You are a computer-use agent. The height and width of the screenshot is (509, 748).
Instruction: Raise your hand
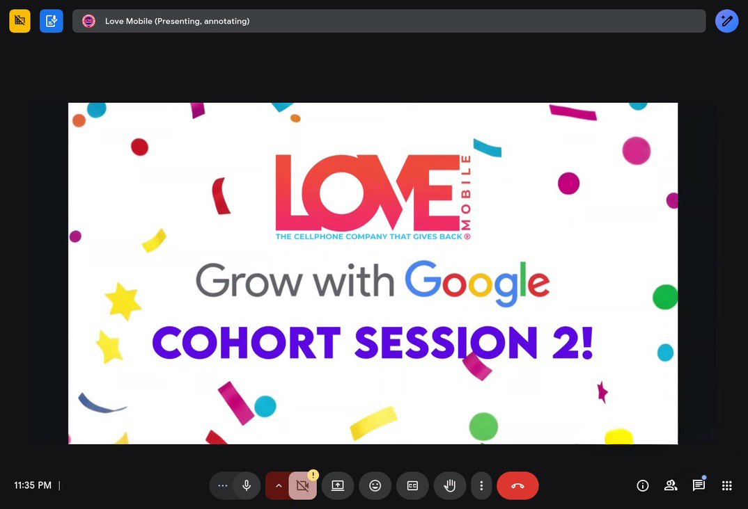coord(450,485)
